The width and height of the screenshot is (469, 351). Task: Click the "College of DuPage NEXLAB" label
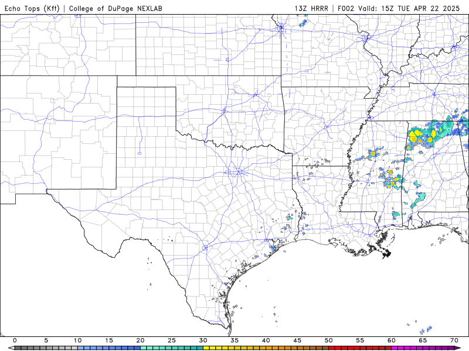pos(115,9)
